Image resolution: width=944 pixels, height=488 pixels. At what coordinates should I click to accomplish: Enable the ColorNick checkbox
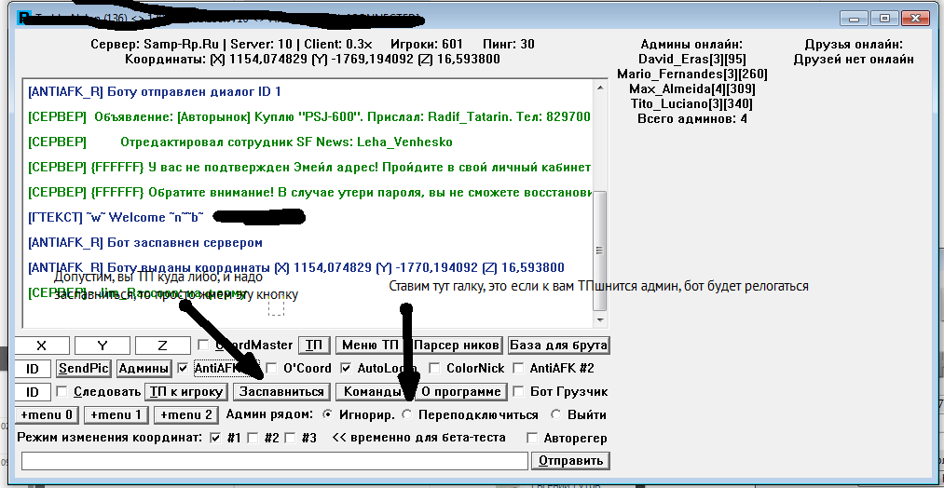435,368
